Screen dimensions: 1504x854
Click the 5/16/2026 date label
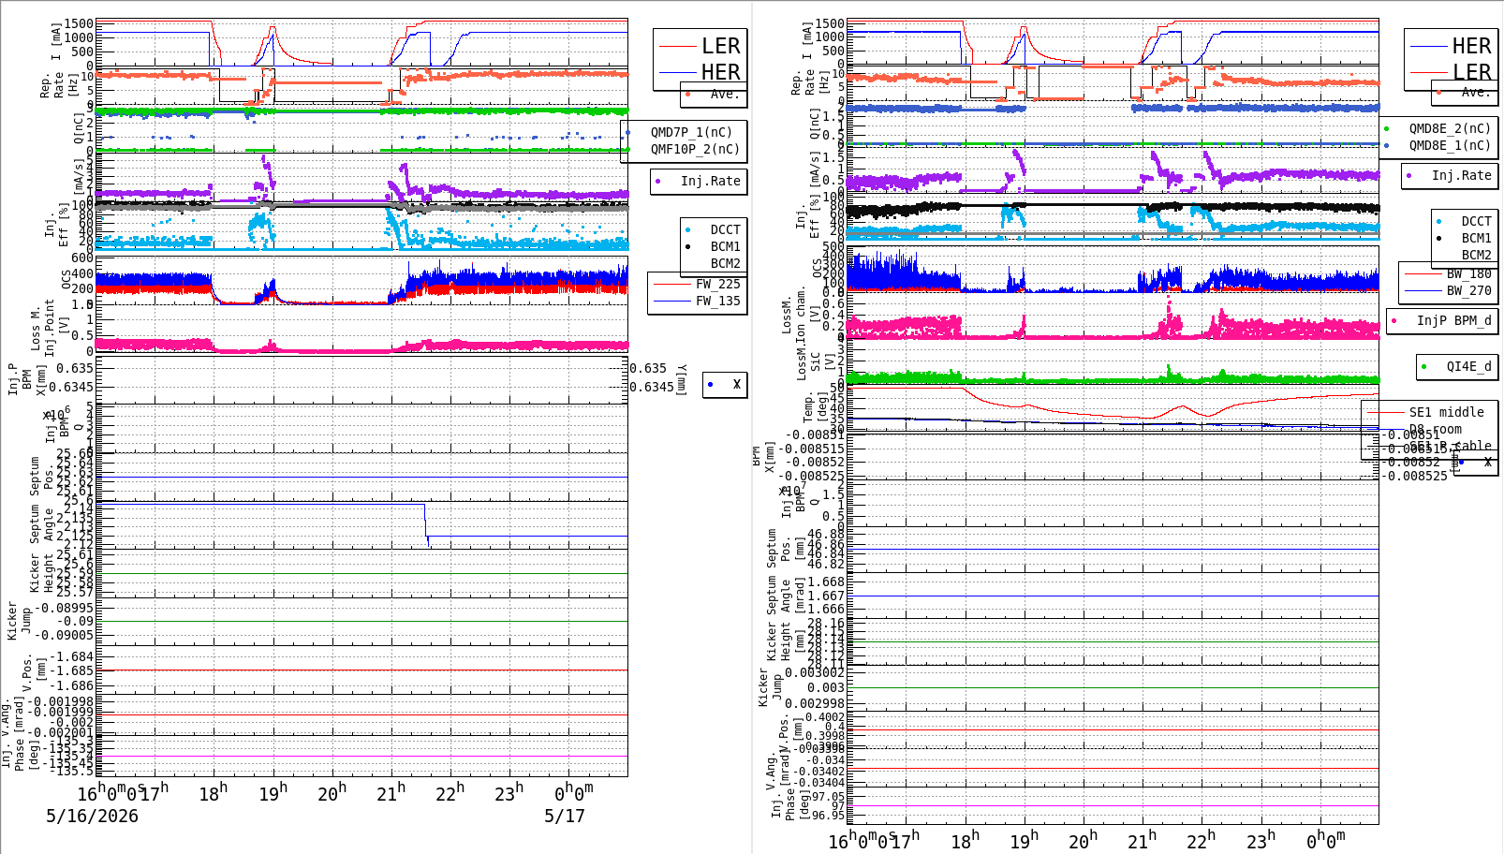tap(92, 816)
